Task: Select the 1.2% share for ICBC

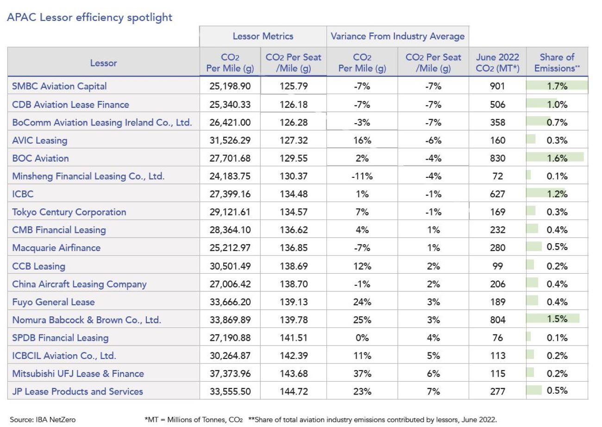Action: tap(557, 195)
